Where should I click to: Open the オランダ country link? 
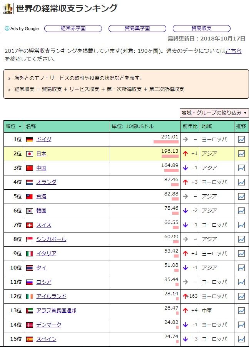click(x=46, y=182)
